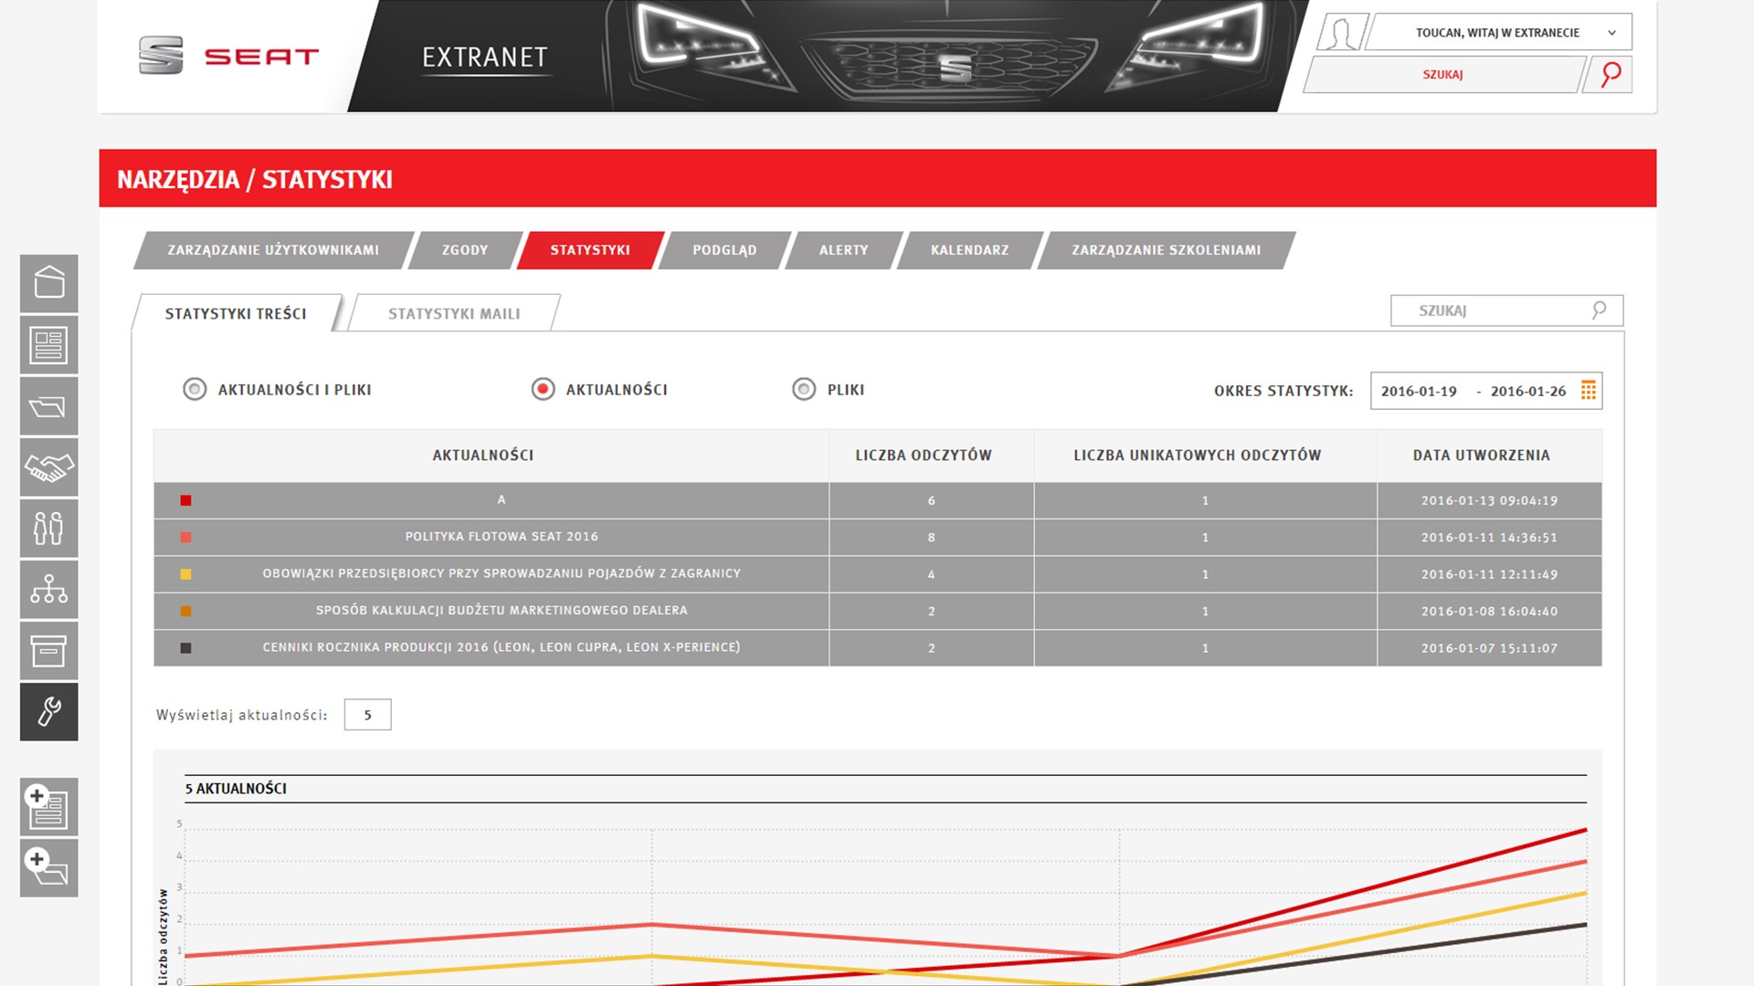Click the red magnifier search icon in the header
This screenshot has width=1754, height=986.
tap(1611, 74)
